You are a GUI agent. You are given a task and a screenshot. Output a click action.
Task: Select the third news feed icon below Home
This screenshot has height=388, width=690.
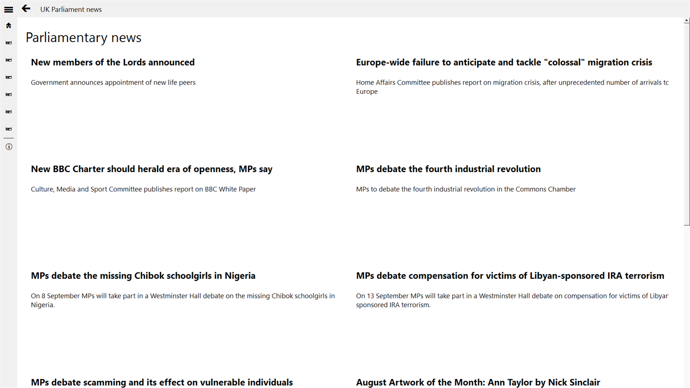click(x=9, y=77)
